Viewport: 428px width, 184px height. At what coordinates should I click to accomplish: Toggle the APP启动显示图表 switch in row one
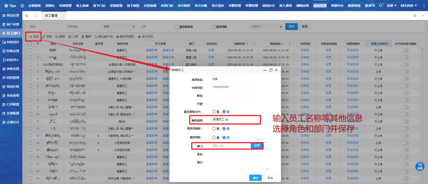[405, 50]
